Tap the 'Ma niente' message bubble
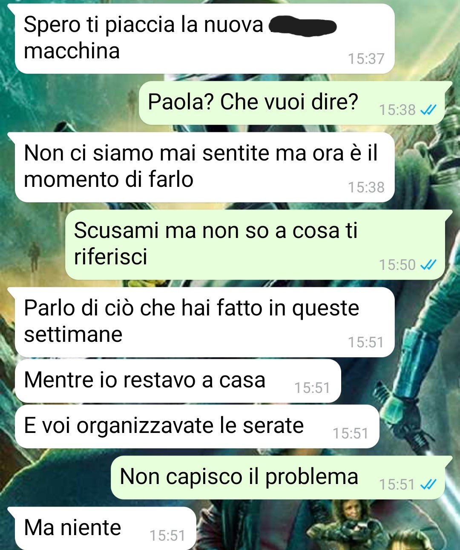This screenshot has width=460, height=550. pyautogui.click(x=105, y=528)
